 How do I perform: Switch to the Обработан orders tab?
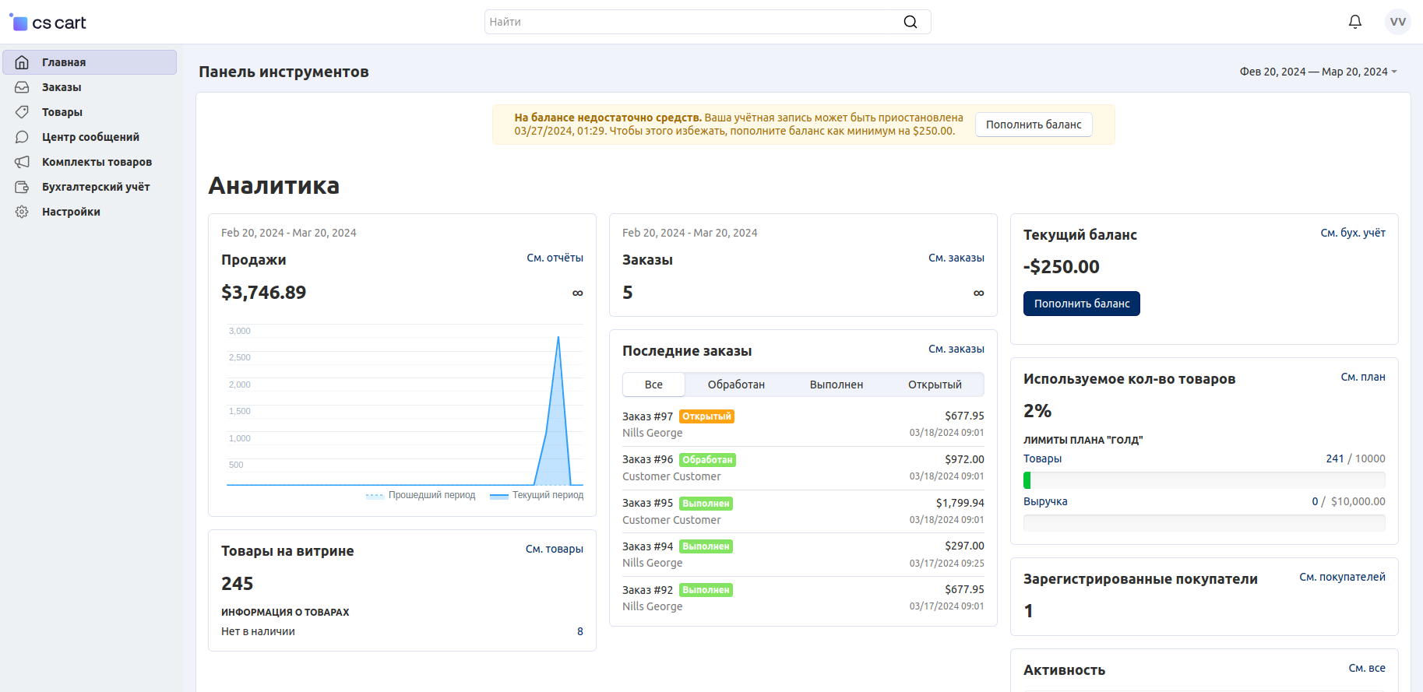click(x=735, y=385)
